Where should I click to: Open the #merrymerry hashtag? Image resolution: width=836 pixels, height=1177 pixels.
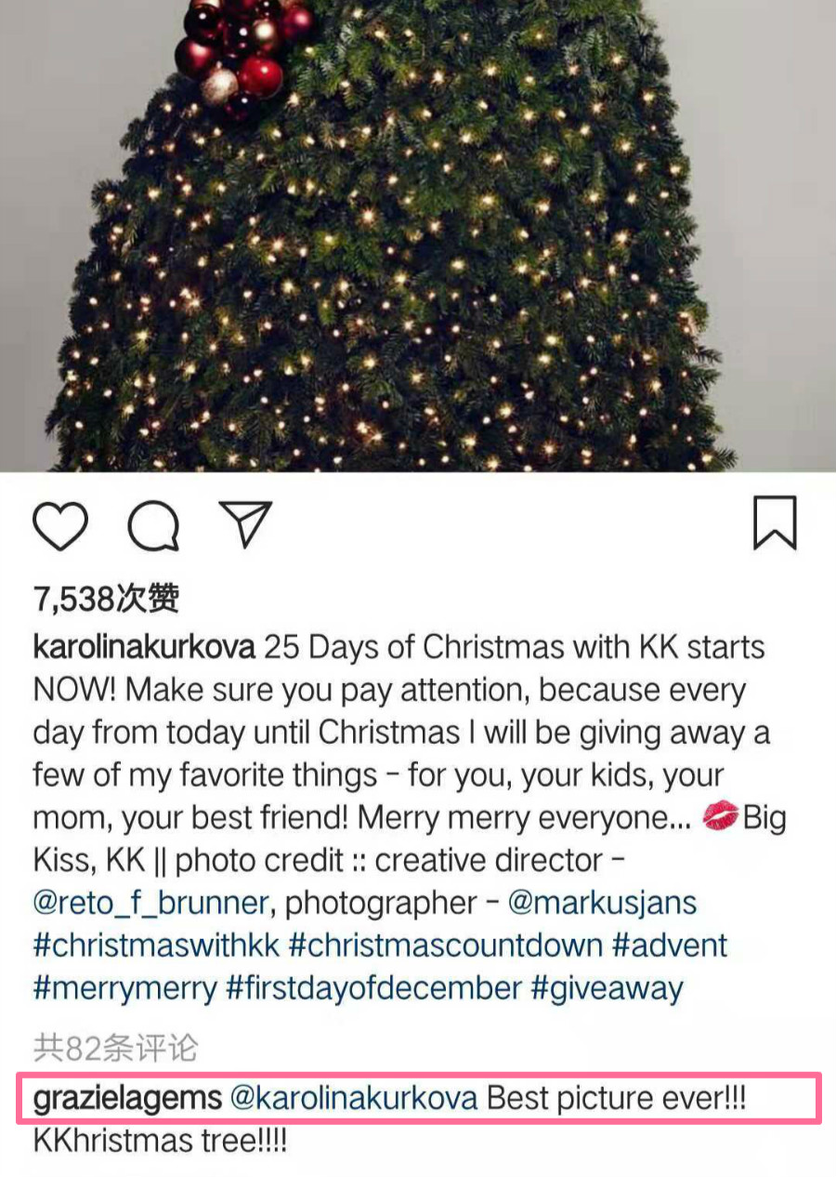click(x=125, y=988)
